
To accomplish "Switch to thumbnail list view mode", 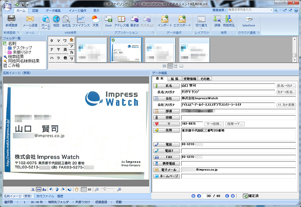I will pos(170,66).
